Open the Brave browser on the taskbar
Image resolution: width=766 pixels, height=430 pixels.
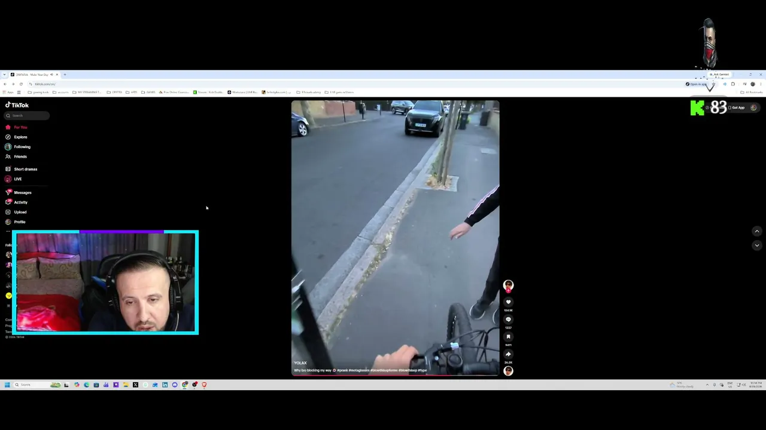tap(204, 385)
